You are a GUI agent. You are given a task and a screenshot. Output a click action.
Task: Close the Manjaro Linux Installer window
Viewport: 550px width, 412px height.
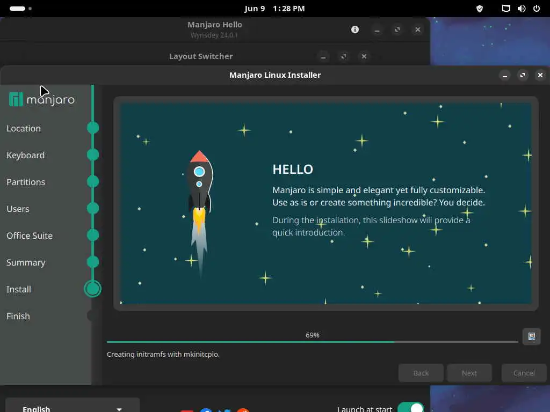pyautogui.click(x=540, y=75)
